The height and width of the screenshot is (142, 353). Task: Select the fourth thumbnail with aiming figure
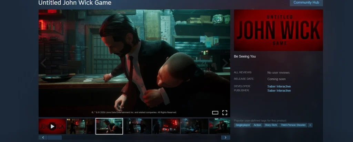click(138, 126)
